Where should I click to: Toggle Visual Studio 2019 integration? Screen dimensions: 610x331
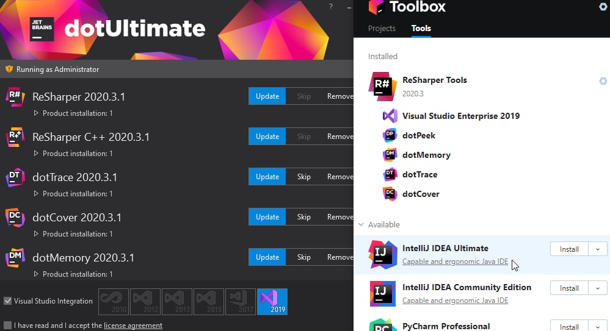coord(272,302)
